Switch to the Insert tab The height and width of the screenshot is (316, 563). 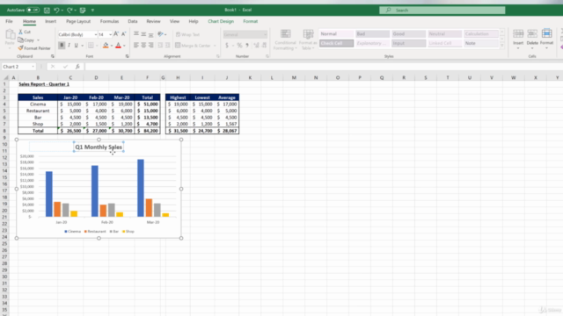(51, 21)
